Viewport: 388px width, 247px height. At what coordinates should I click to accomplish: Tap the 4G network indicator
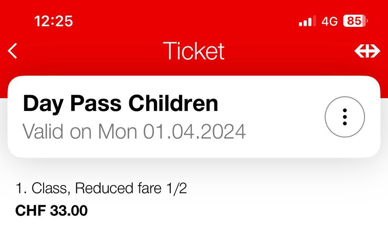(329, 21)
